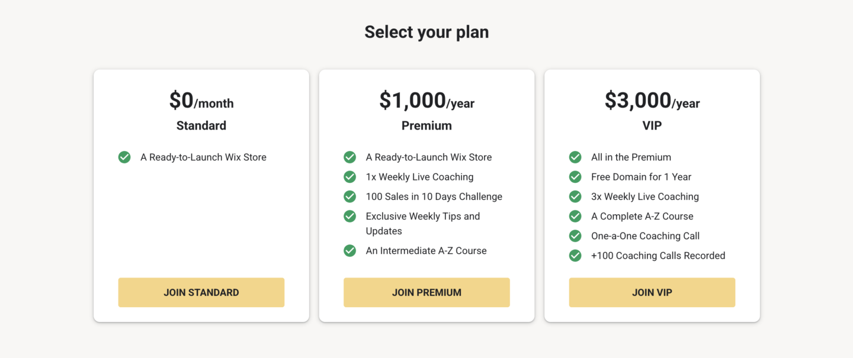
Task: Click the $1,000/year Premium price heading
Action: pos(426,101)
